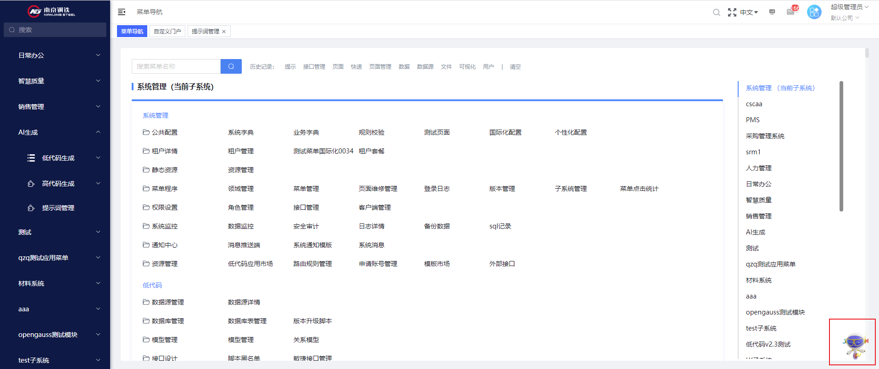879x369 pixels.
Task: Click history record 接口管理
Action: coord(314,67)
